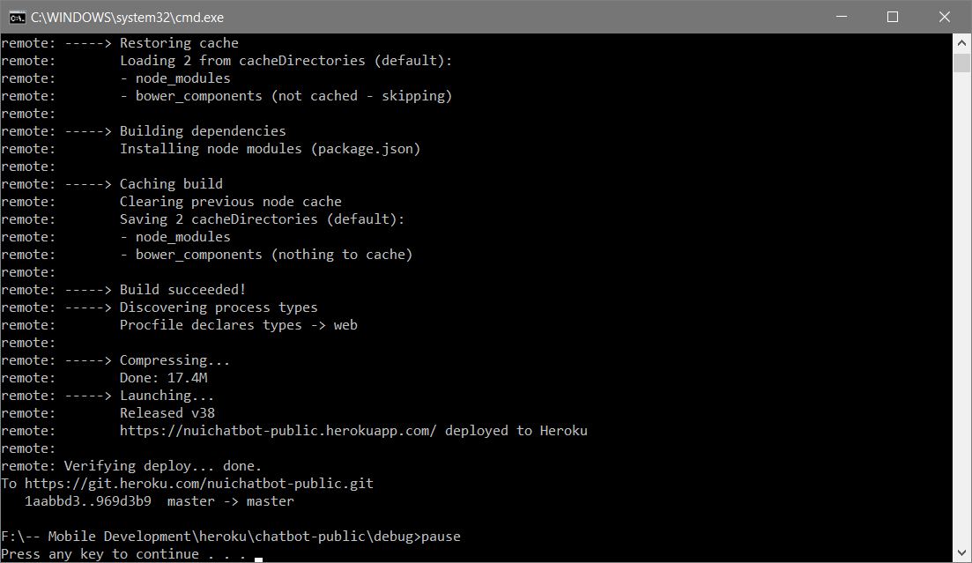Click the commit range 1aabbd3..969d3b9

pyautogui.click(x=87, y=501)
